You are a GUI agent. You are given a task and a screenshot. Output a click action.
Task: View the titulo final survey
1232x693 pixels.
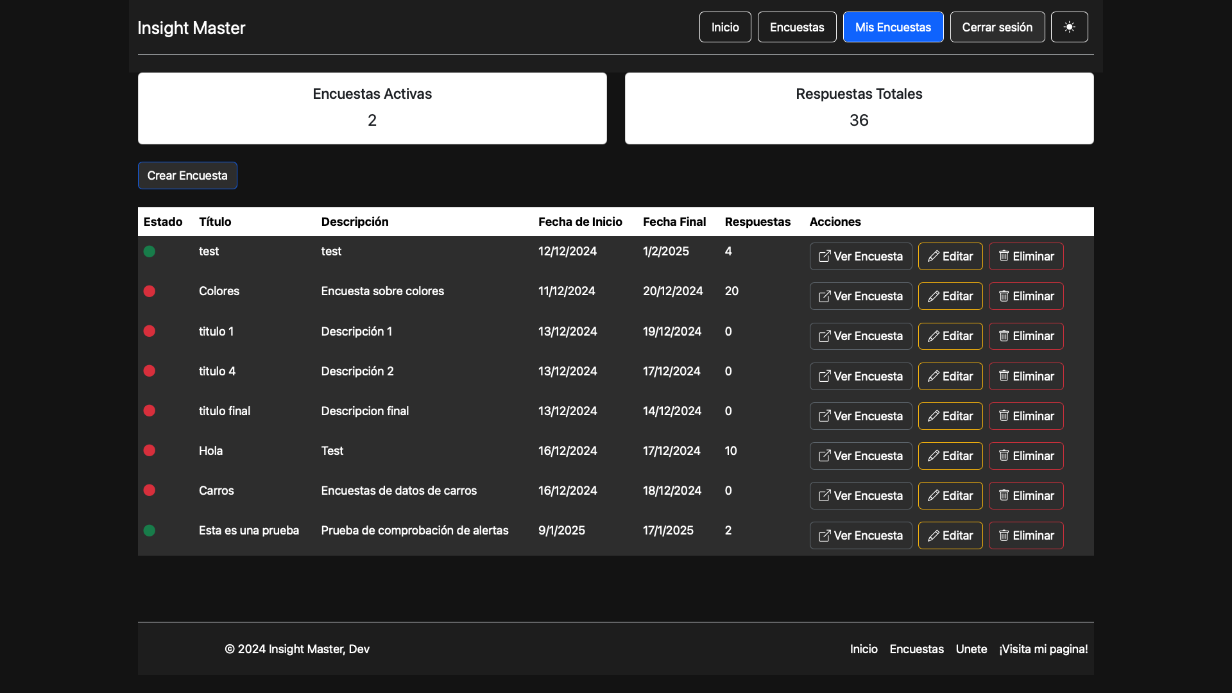click(860, 416)
